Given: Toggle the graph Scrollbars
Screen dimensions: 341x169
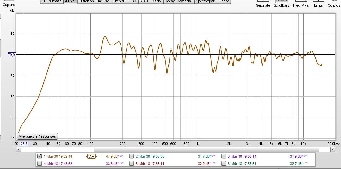Looking at the screenshot, I should (282, 4).
